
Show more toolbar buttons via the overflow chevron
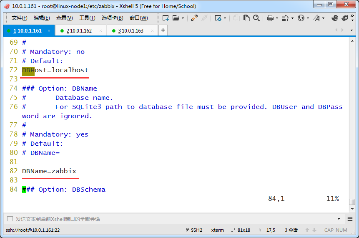coord(352,18)
